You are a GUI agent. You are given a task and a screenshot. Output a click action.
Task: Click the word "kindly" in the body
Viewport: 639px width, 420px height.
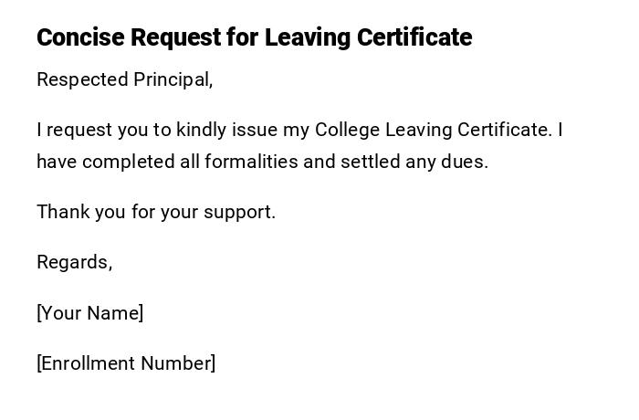pyautogui.click(x=202, y=130)
